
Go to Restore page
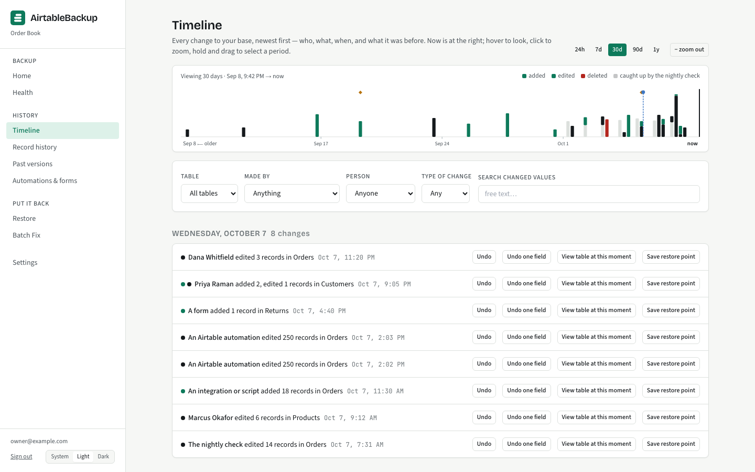62,219
